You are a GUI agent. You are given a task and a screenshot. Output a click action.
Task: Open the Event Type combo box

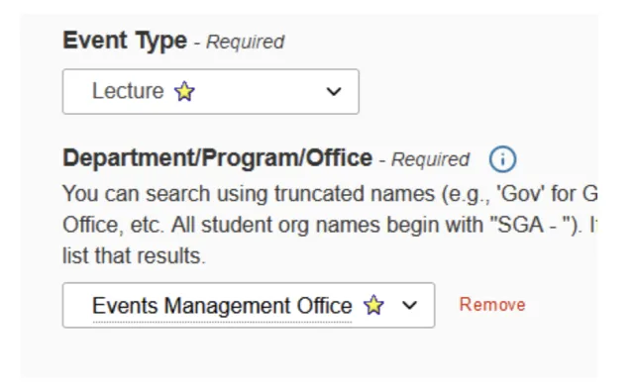tap(211, 91)
